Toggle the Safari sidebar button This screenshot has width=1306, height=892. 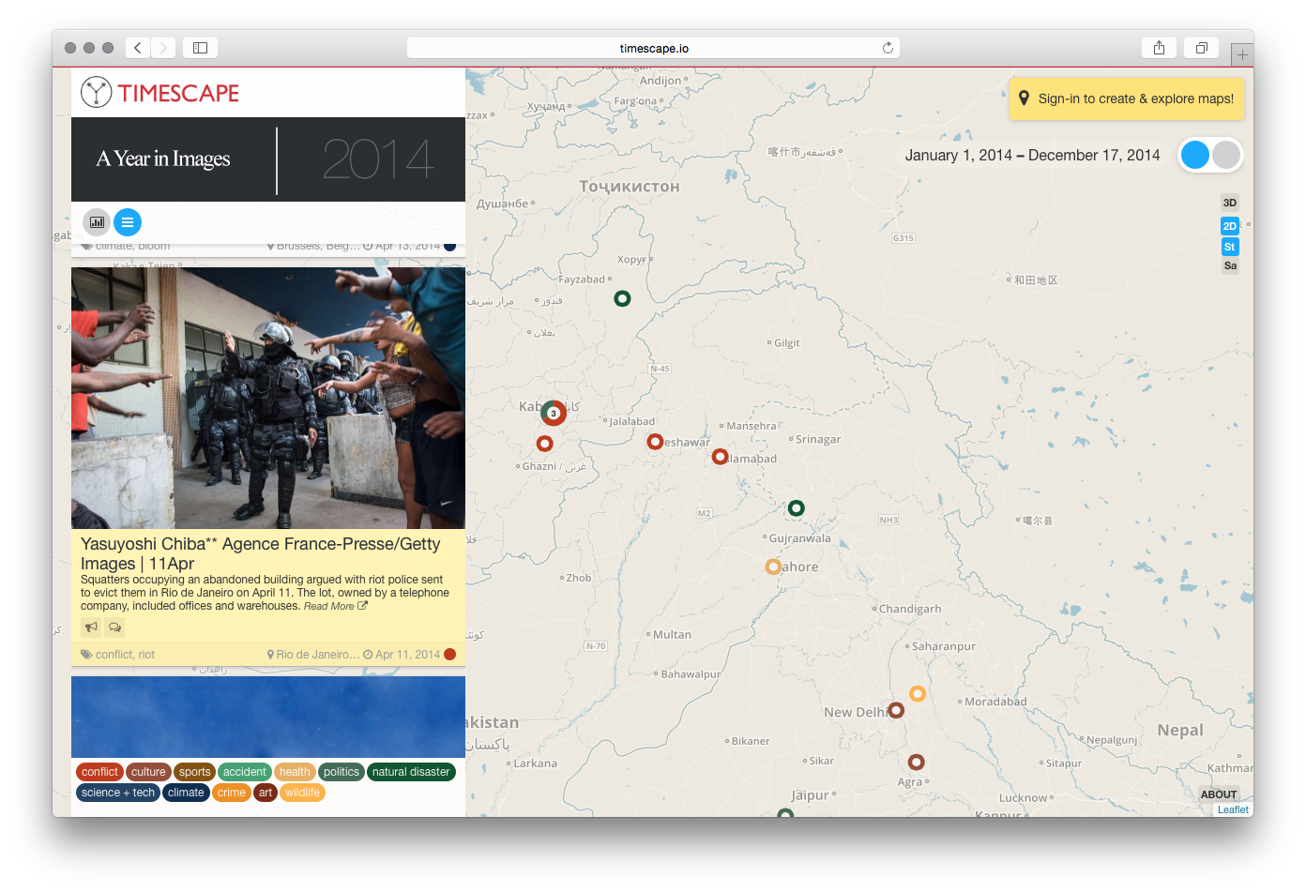200,48
